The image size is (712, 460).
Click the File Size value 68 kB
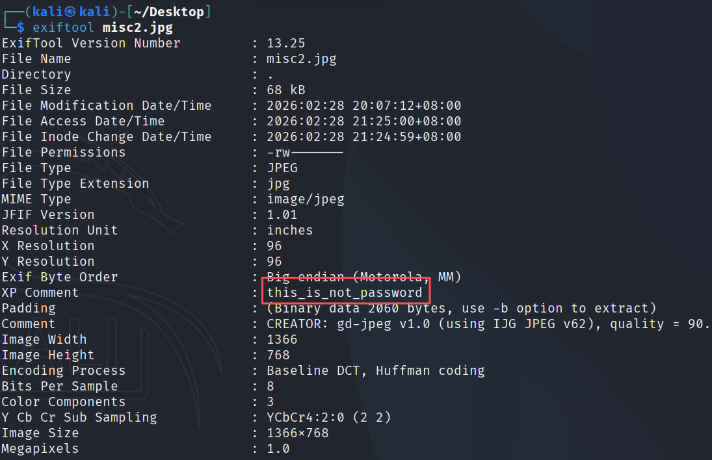tap(286, 90)
